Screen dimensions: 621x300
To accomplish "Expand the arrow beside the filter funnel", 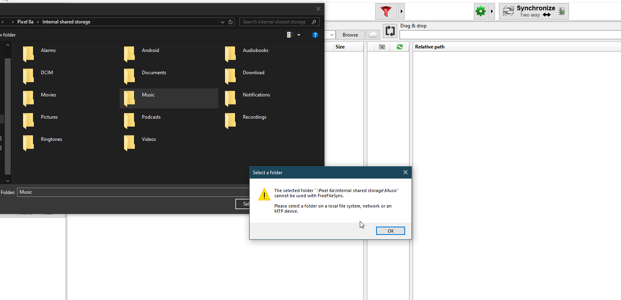I will [402, 12].
